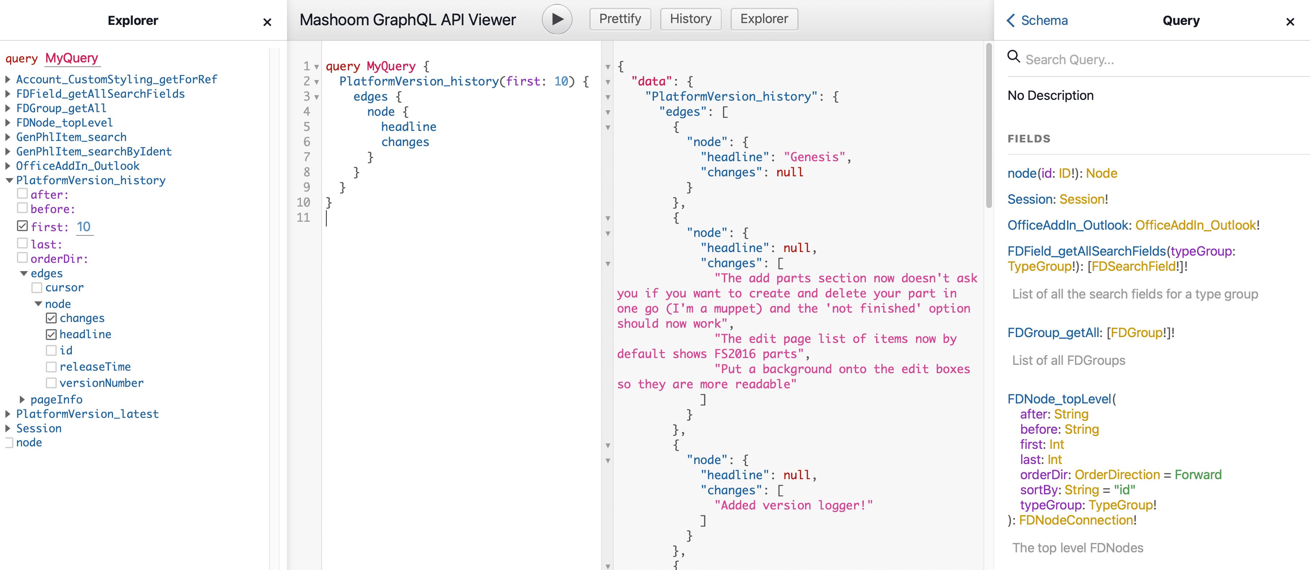Edit the MyQuery name in explorer
Viewport: 1310px width, 570px height.
[72, 58]
